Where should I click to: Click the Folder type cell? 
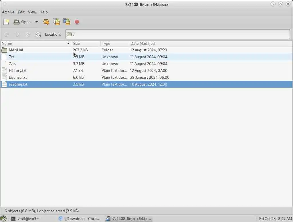tap(107, 50)
